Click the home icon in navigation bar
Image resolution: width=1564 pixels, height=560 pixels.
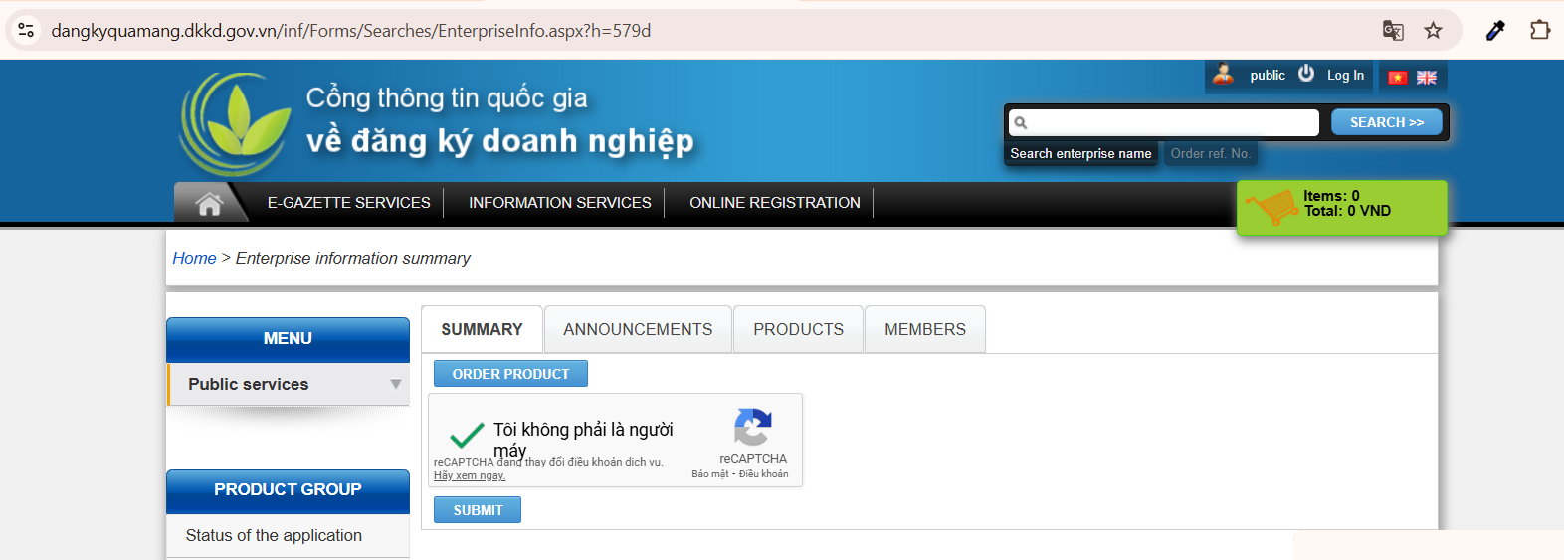pos(209,204)
